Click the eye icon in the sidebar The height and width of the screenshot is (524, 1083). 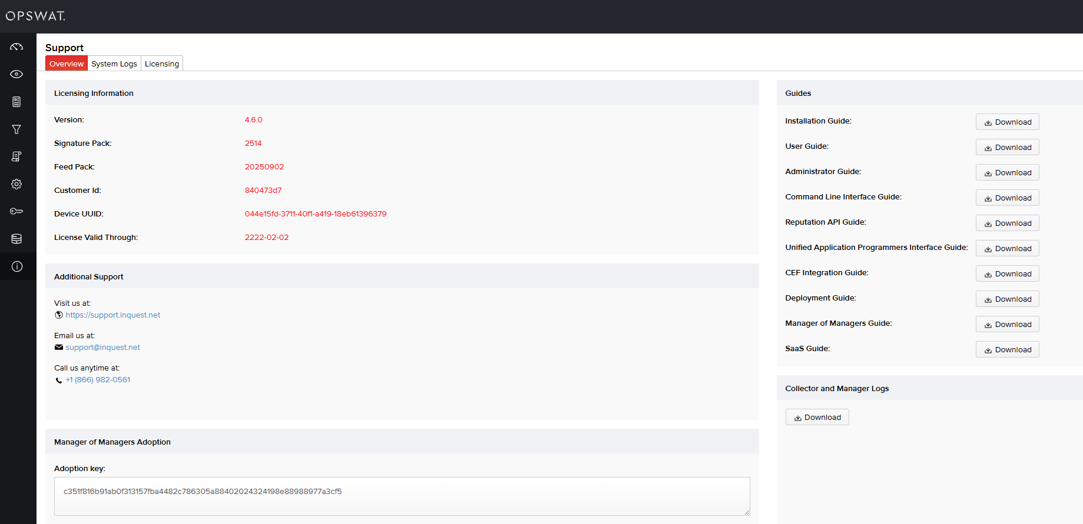(16, 74)
